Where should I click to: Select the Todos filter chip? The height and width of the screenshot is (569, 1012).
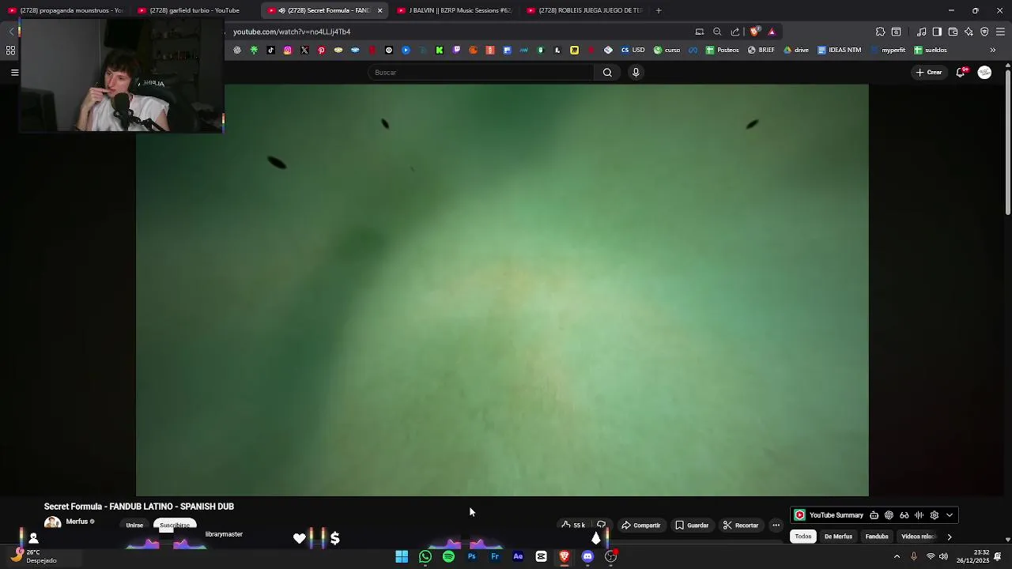[x=803, y=537]
